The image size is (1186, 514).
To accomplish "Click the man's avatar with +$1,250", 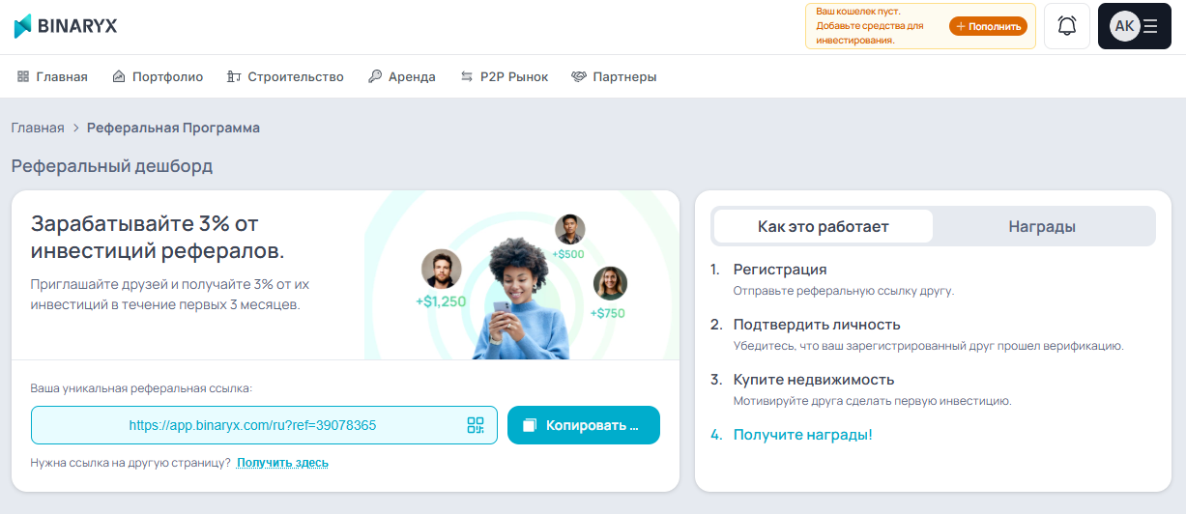I will (x=442, y=269).
